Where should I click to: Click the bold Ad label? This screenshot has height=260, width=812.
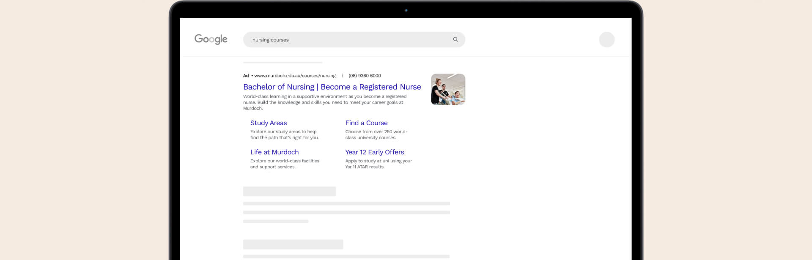246,76
